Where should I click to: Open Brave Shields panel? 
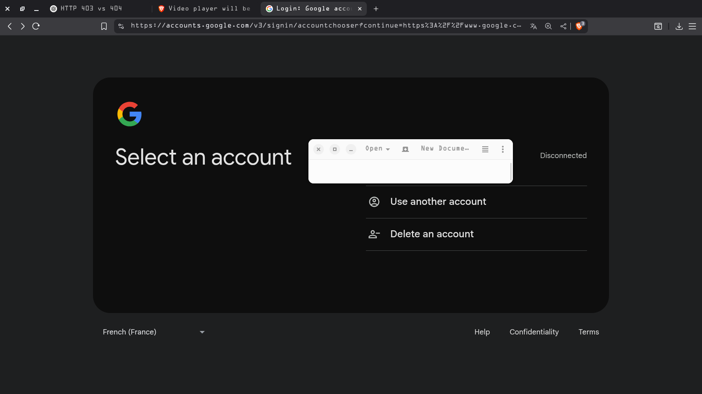[580, 26]
